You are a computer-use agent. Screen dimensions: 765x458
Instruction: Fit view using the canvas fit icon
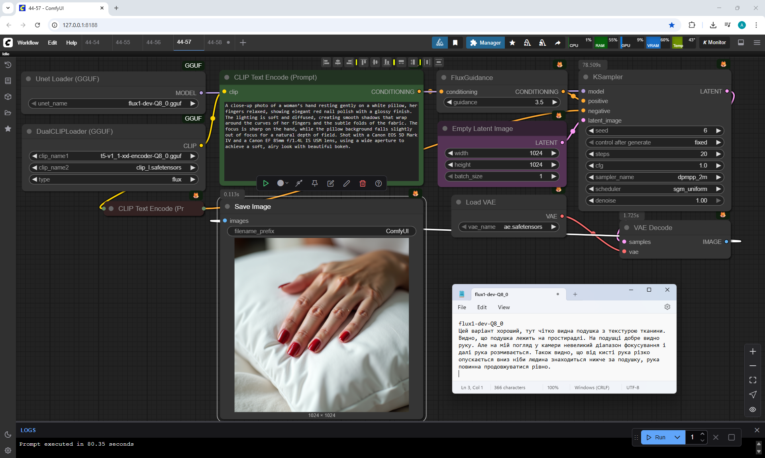coord(752,380)
